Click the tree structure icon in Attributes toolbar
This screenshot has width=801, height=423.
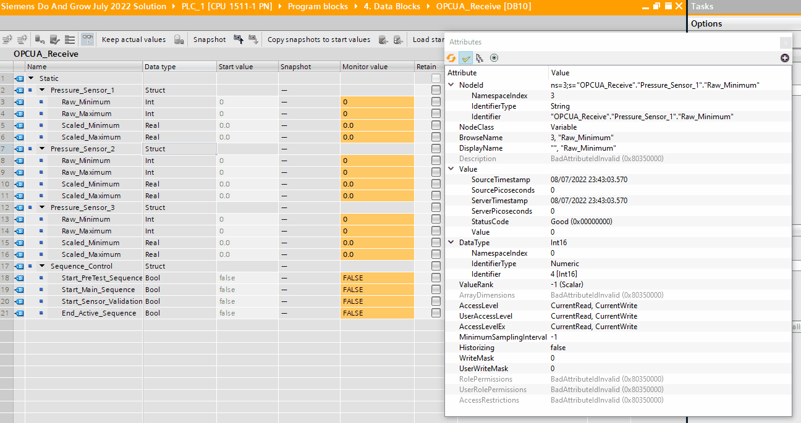480,58
